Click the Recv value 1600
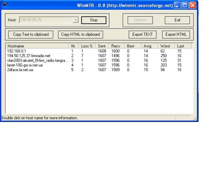The height and width of the screenshot is (171, 214). pos(116,51)
